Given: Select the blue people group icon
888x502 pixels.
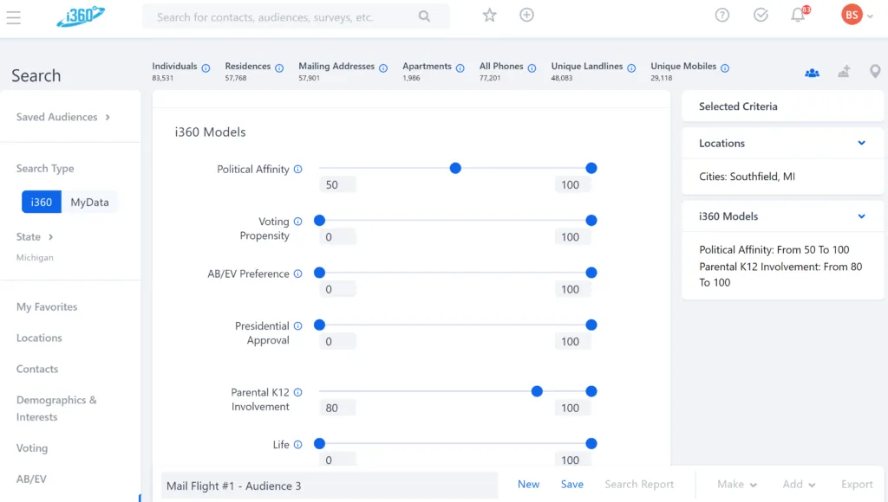Looking at the screenshot, I should click(x=812, y=73).
